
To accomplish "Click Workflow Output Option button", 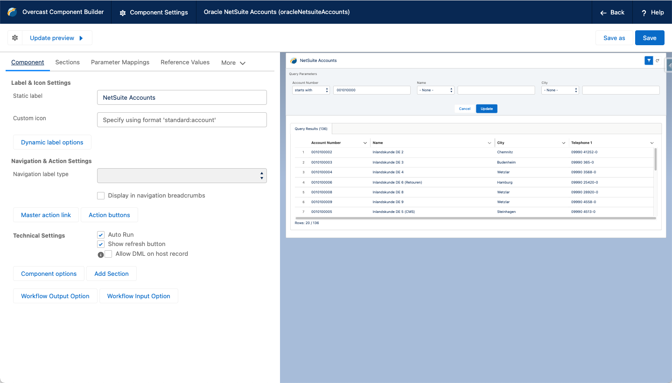I will click(x=55, y=296).
